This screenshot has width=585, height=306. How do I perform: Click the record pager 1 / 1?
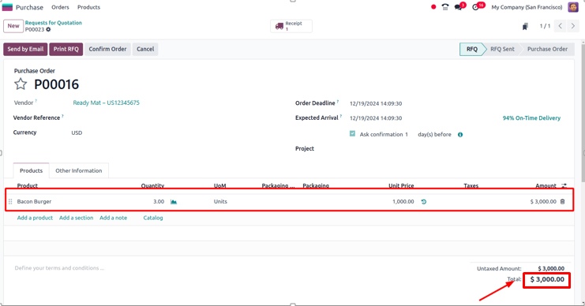(545, 26)
